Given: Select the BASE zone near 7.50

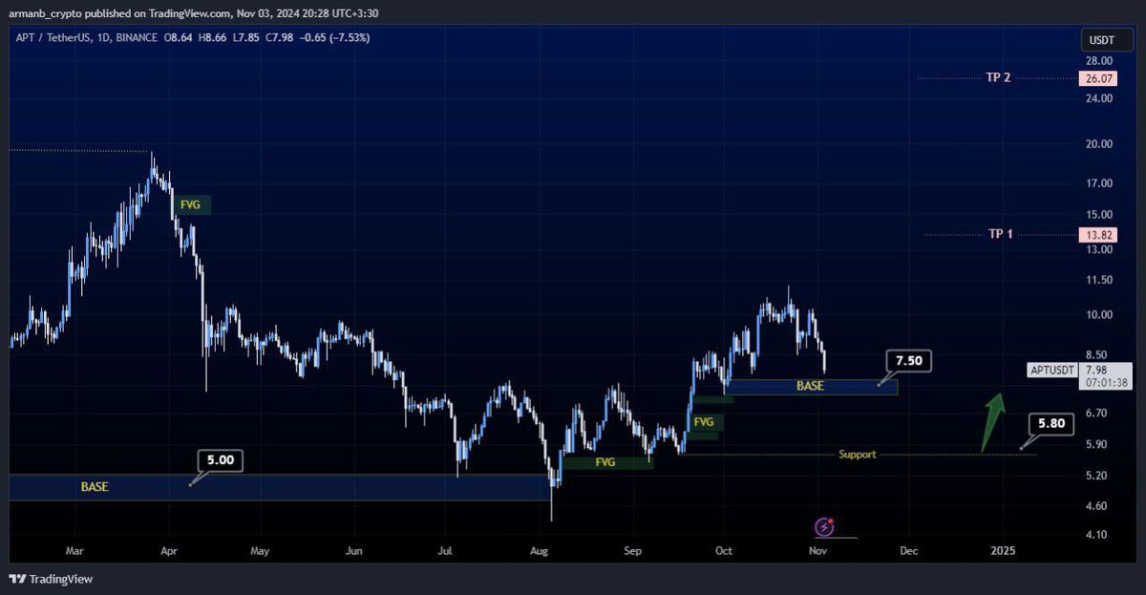Looking at the screenshot, I should [x=810, y=386].
